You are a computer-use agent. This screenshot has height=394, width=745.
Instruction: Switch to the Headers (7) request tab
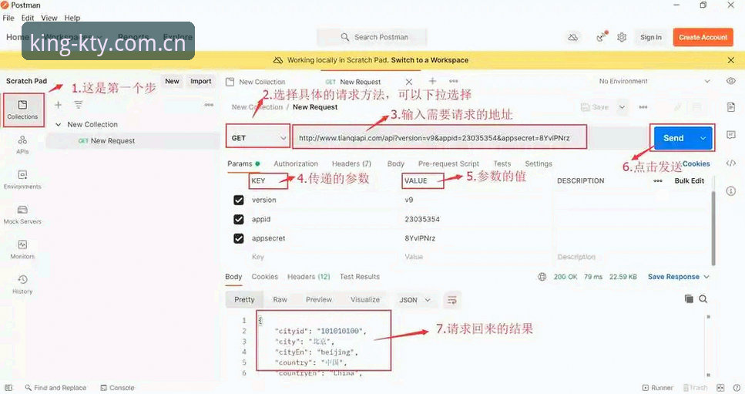pyautogui.click(x=351, y=163)
